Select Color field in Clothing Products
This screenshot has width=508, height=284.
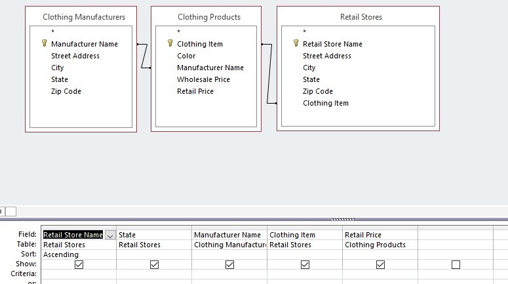[x=186, y=56]
